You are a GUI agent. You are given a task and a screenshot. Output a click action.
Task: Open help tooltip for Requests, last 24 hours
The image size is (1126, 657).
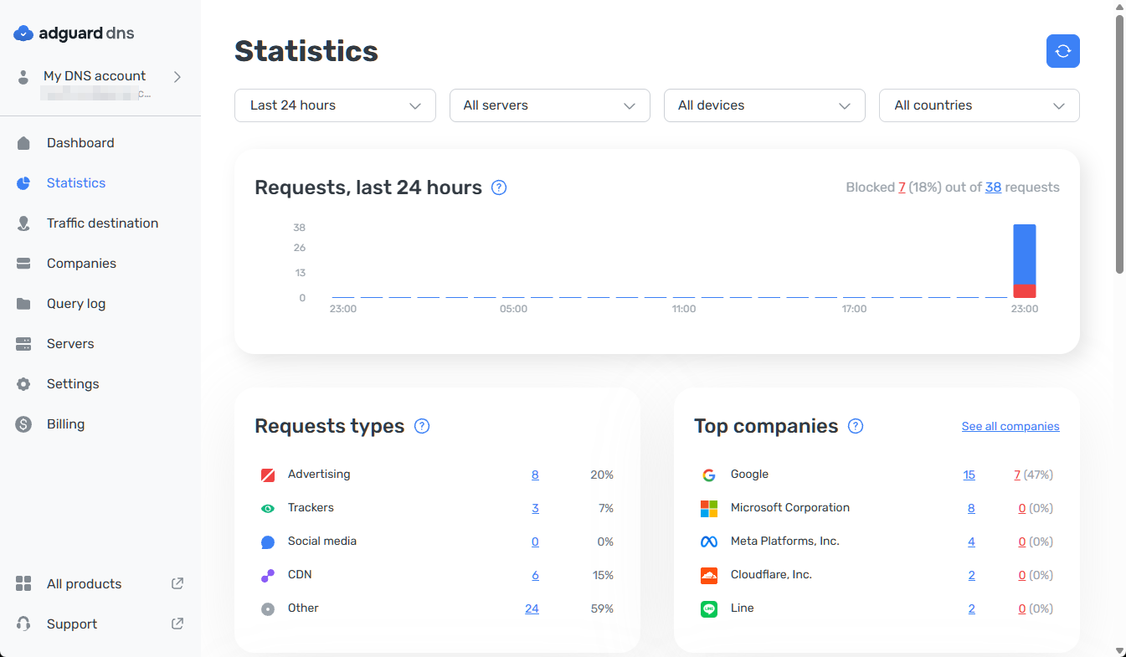click(x=499, y=187)
